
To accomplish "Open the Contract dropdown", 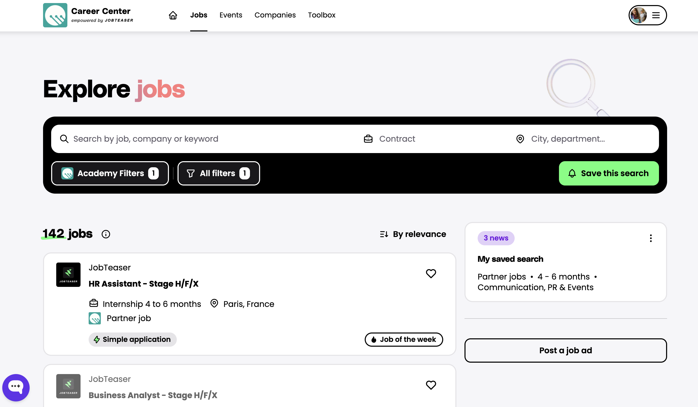I will point(397,139).
